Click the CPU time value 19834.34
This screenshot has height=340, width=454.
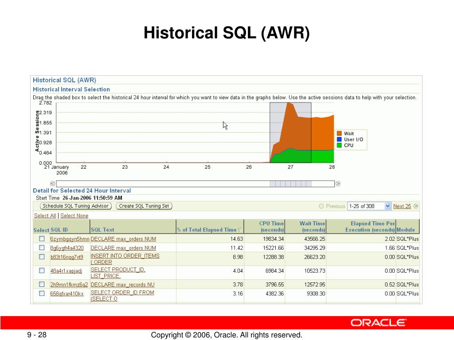pos(273,239)
